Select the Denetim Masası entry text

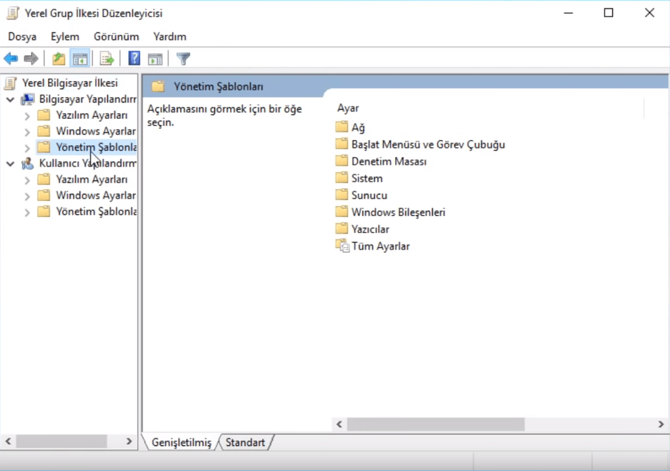point(389,162)
